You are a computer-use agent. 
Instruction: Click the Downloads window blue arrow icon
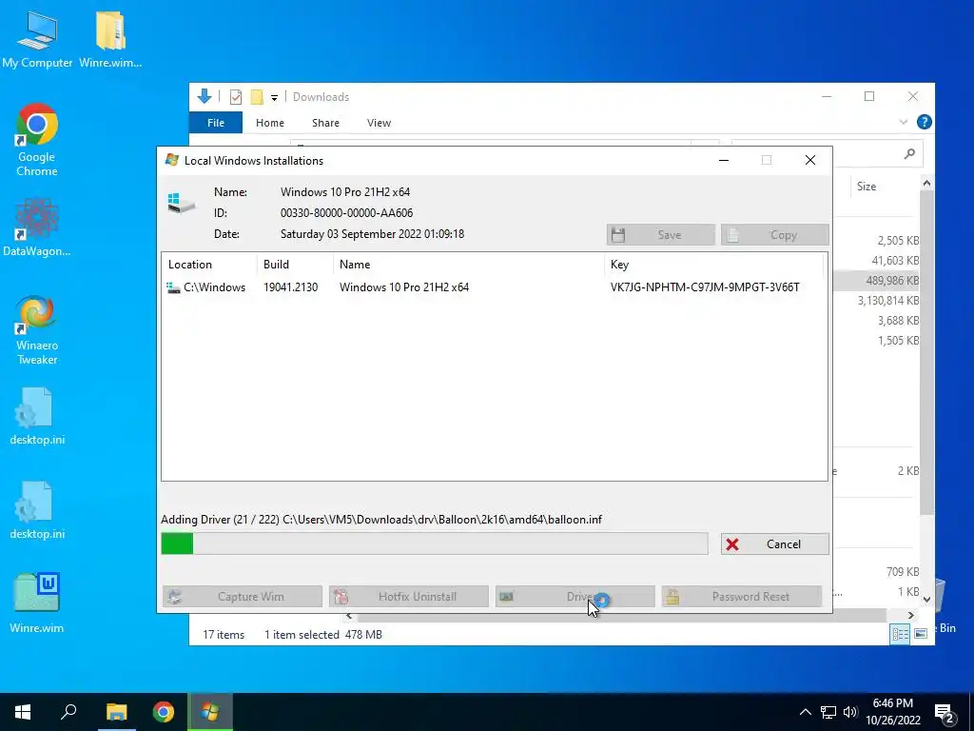(205, 96)
